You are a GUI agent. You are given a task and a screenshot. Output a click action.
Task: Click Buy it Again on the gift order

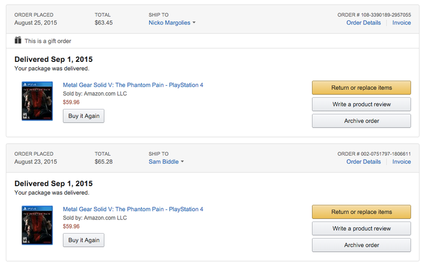pos(84,116)
